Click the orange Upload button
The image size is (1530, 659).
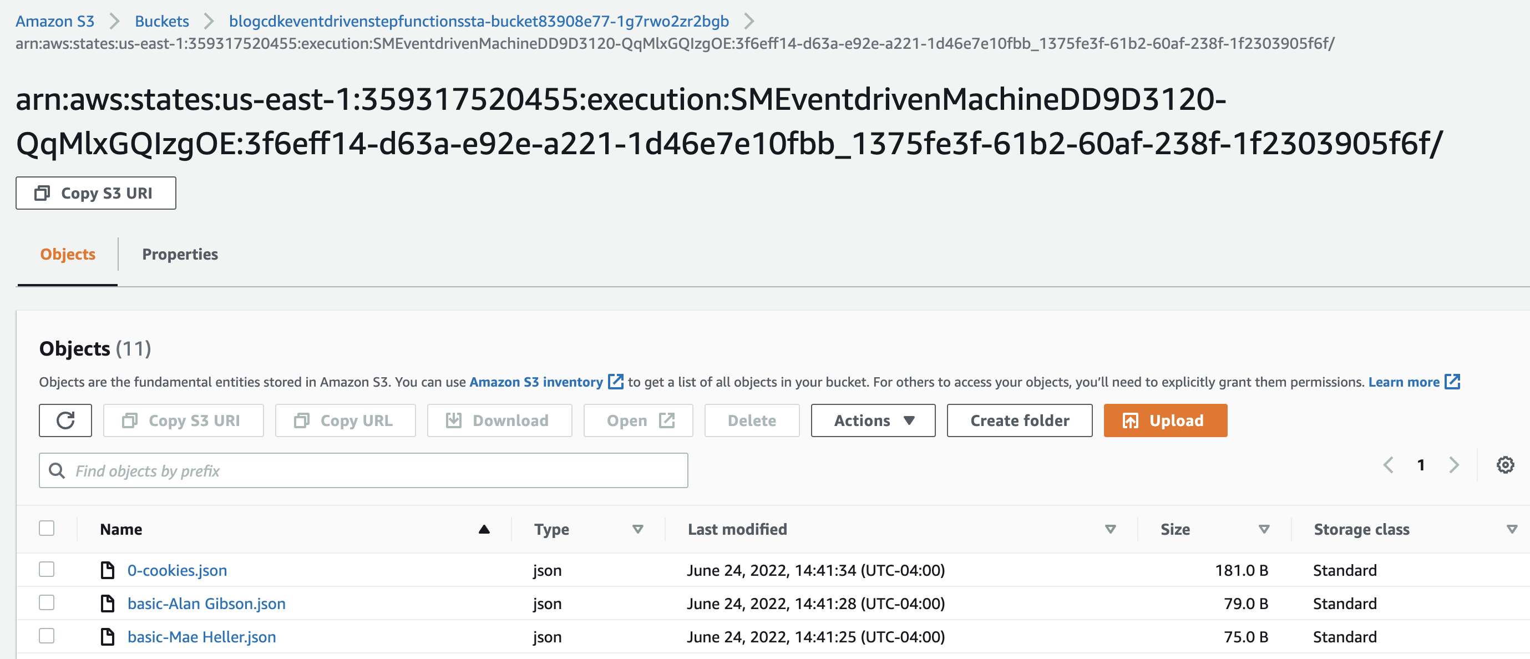pyautogui.click(x=1165, y=420)
